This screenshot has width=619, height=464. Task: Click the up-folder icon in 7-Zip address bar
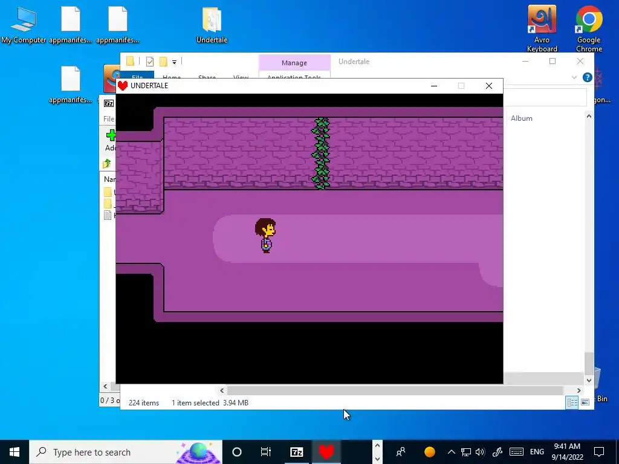click(107, 163)
